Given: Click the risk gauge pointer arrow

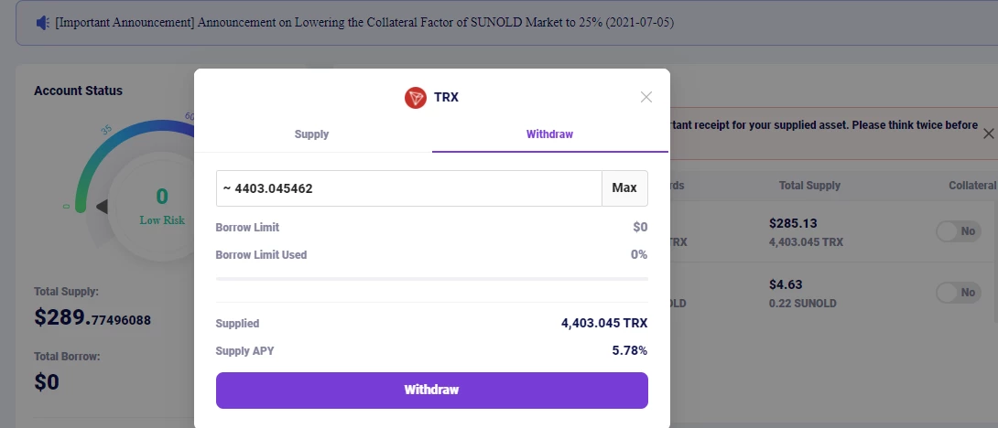Looking at the screenshot, I should (102, 206).
